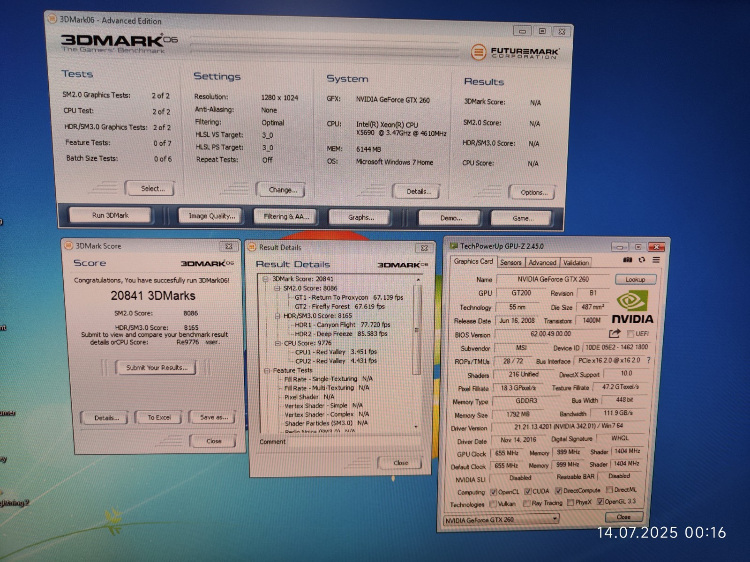The height and width of the screenshot is (562, 750).
Task: Click Close in Result Details window
Action: click(400, 463)
